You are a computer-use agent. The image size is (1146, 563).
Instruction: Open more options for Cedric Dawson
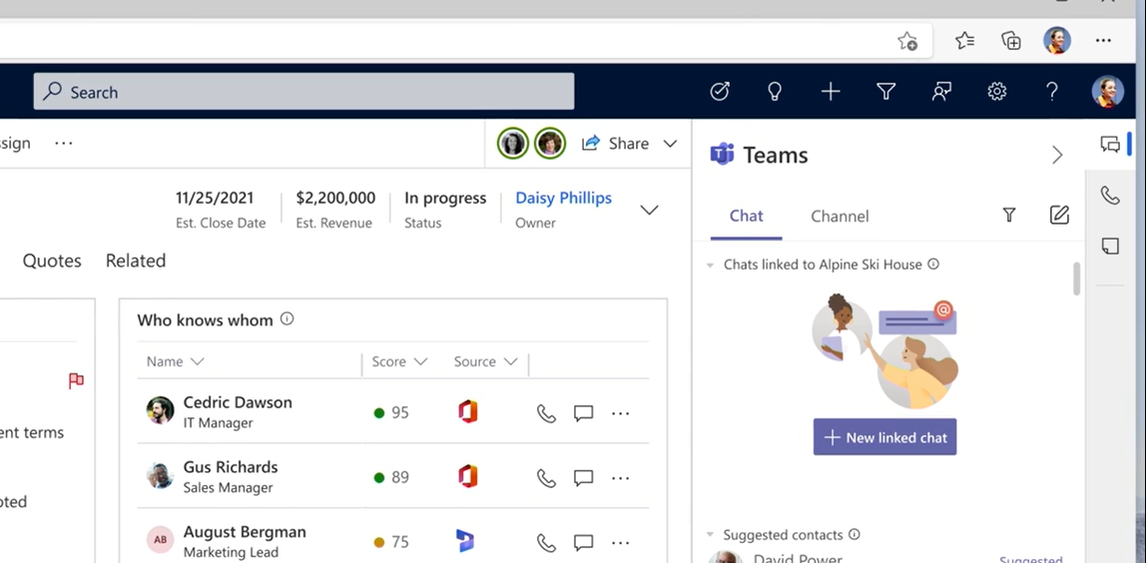(x=621, y=414)
